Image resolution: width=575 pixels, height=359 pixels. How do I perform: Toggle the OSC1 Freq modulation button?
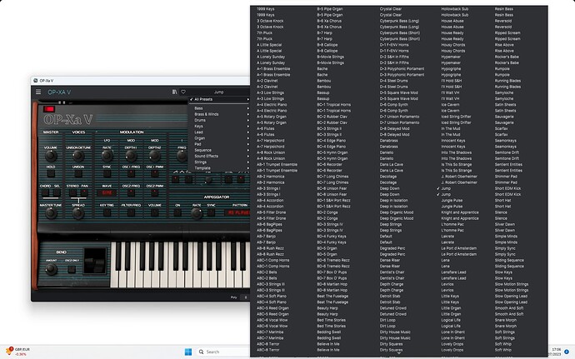click(x=131, y=173)
